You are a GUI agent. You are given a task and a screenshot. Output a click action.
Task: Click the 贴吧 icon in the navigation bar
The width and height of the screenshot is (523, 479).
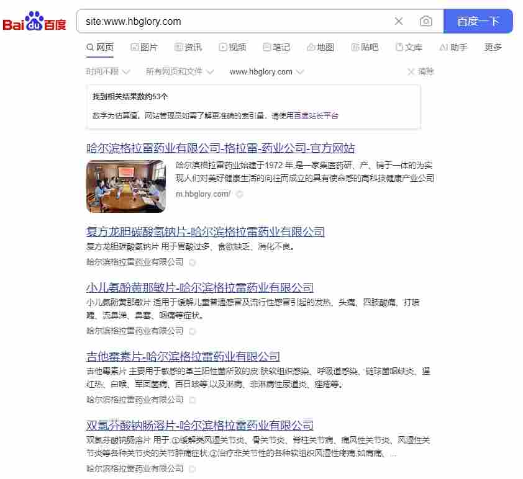tap(355, 47)
